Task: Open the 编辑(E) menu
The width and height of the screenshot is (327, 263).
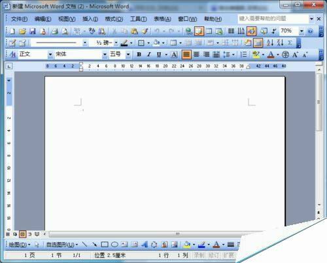Action: click(x=43, y=19)
